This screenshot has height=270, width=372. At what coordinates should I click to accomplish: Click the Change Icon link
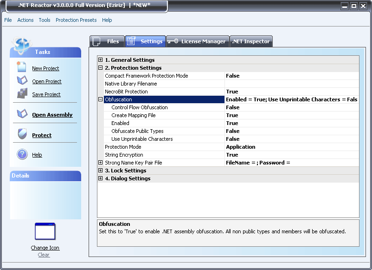coord(45,248)
